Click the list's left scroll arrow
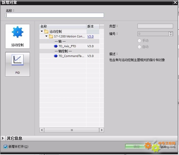This screenshot has height=155, width=179. pyautogui.click(x=42, y=130)
